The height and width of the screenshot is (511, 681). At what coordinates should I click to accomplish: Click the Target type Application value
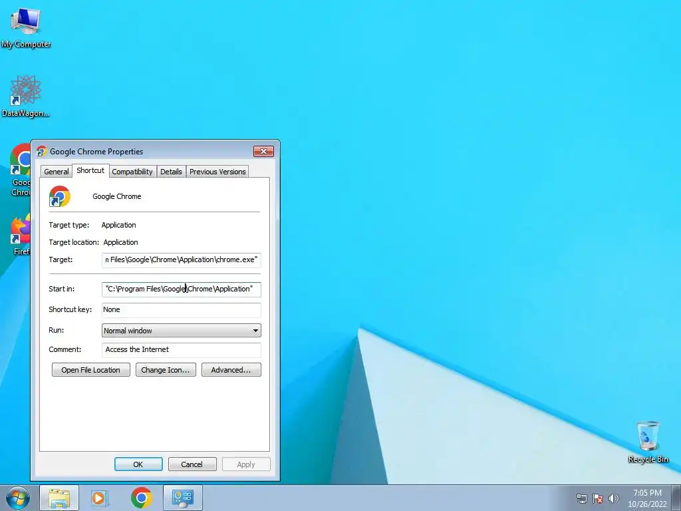pyautogui.click(x=118, y=225)
